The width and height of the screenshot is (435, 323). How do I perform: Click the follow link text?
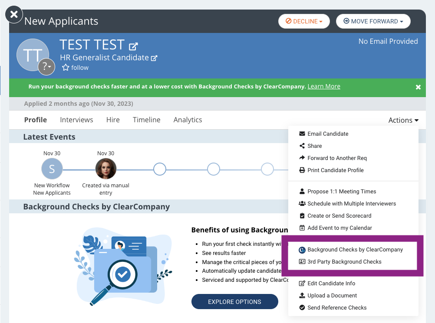point(80,68)
